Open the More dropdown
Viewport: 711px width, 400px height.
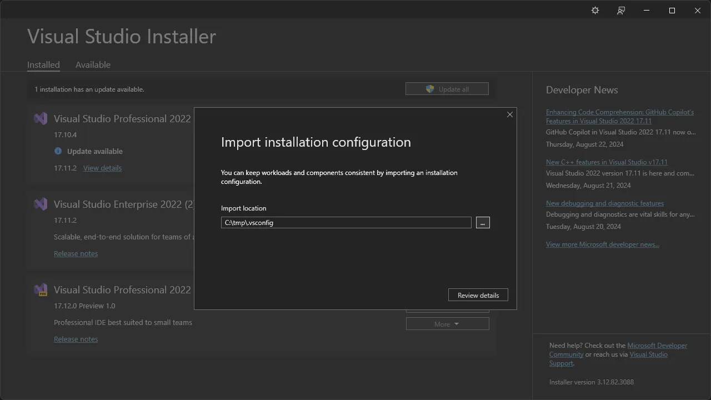pyautogui.click(x=447, y=323)
